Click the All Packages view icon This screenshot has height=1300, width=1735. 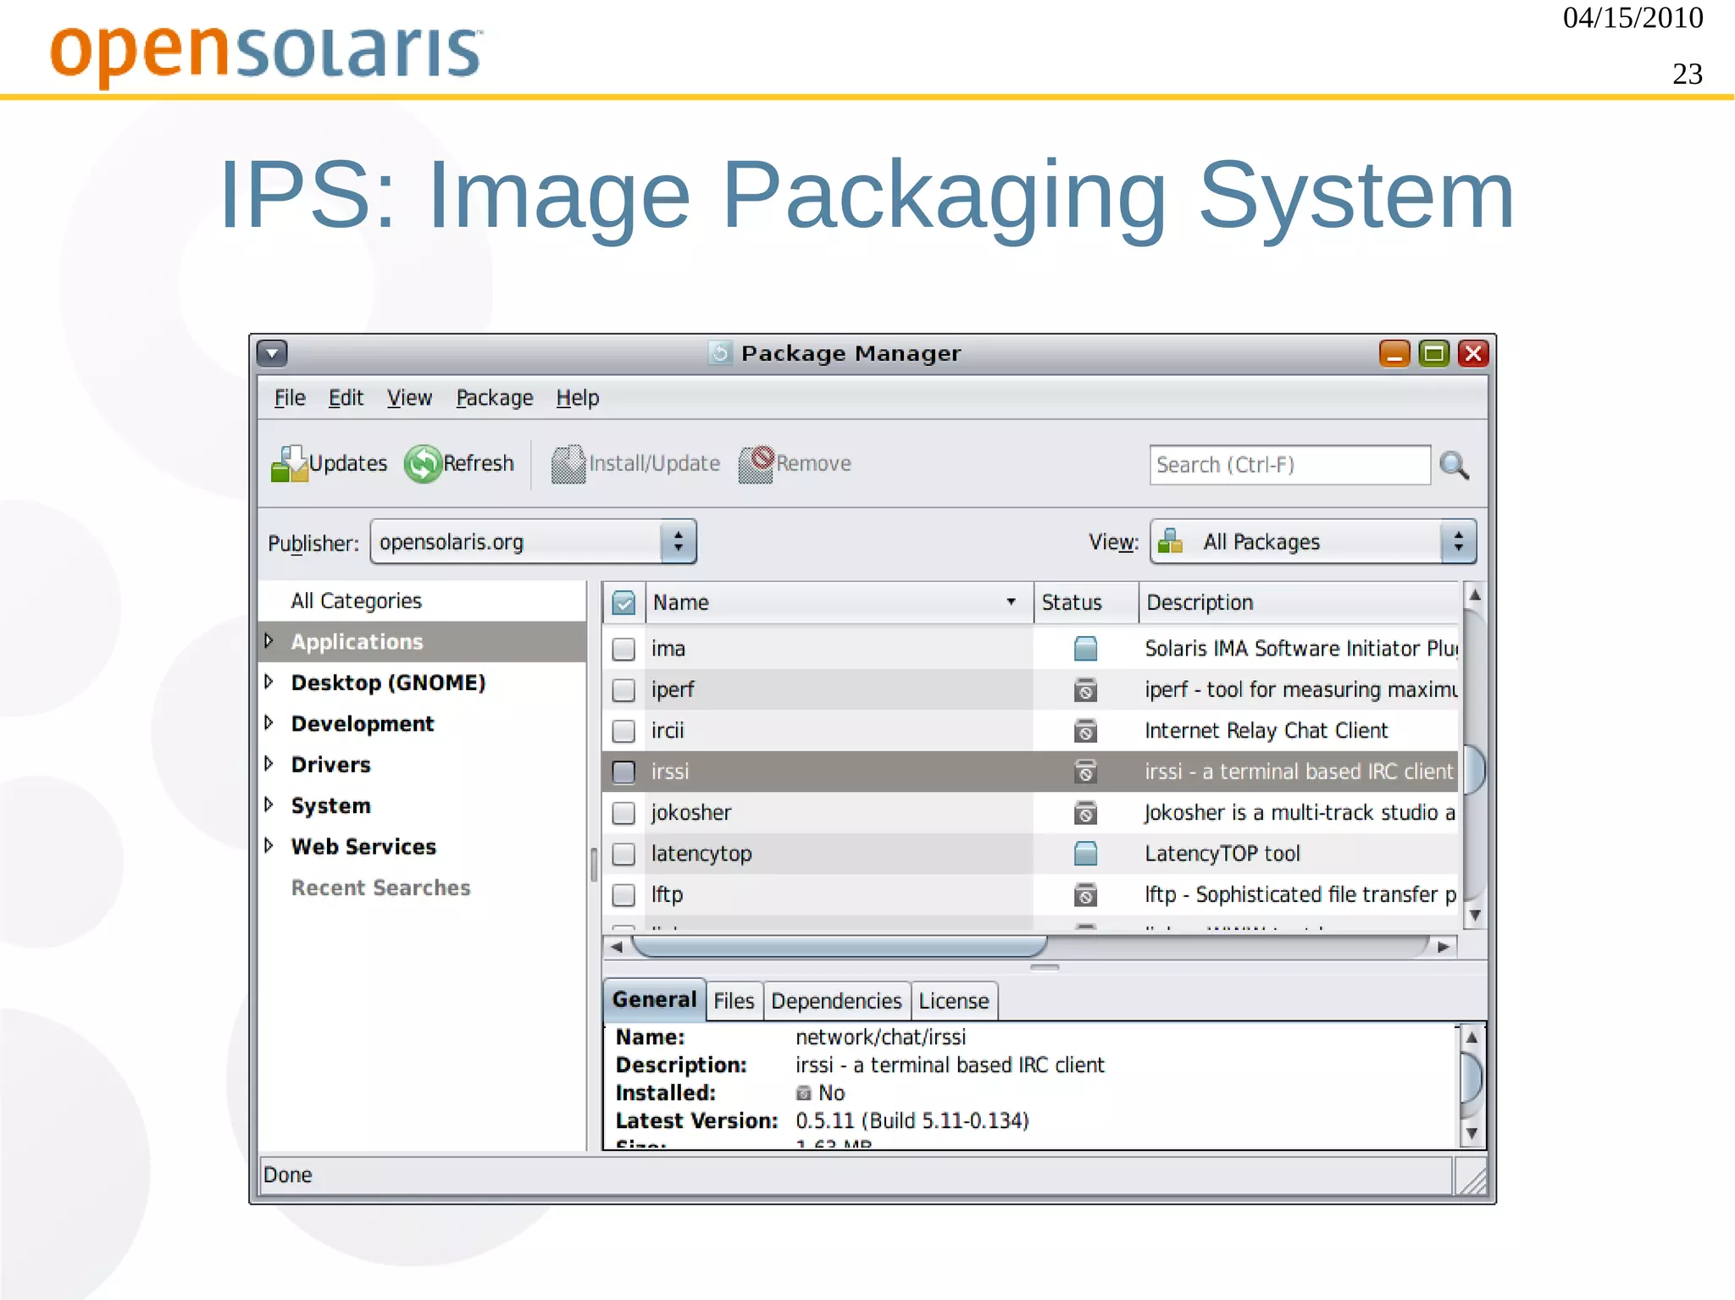(1170, 541)
